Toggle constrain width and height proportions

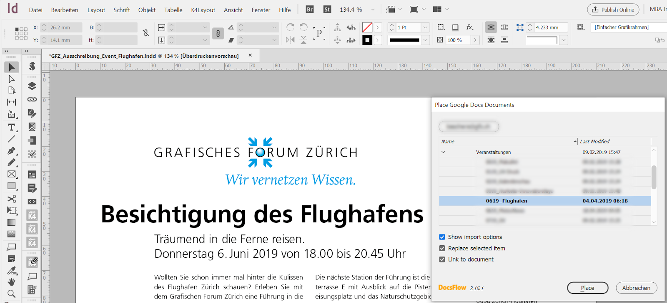tap(146, 33)
